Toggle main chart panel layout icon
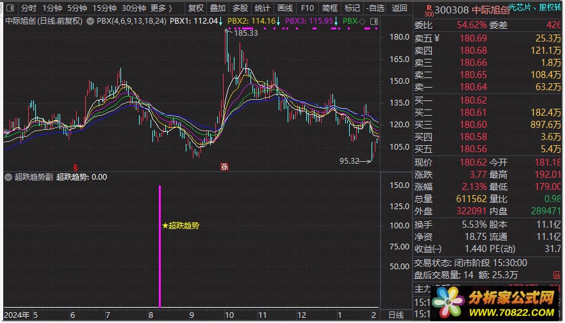Screen dimensions: 565x323 click(374, 22)
